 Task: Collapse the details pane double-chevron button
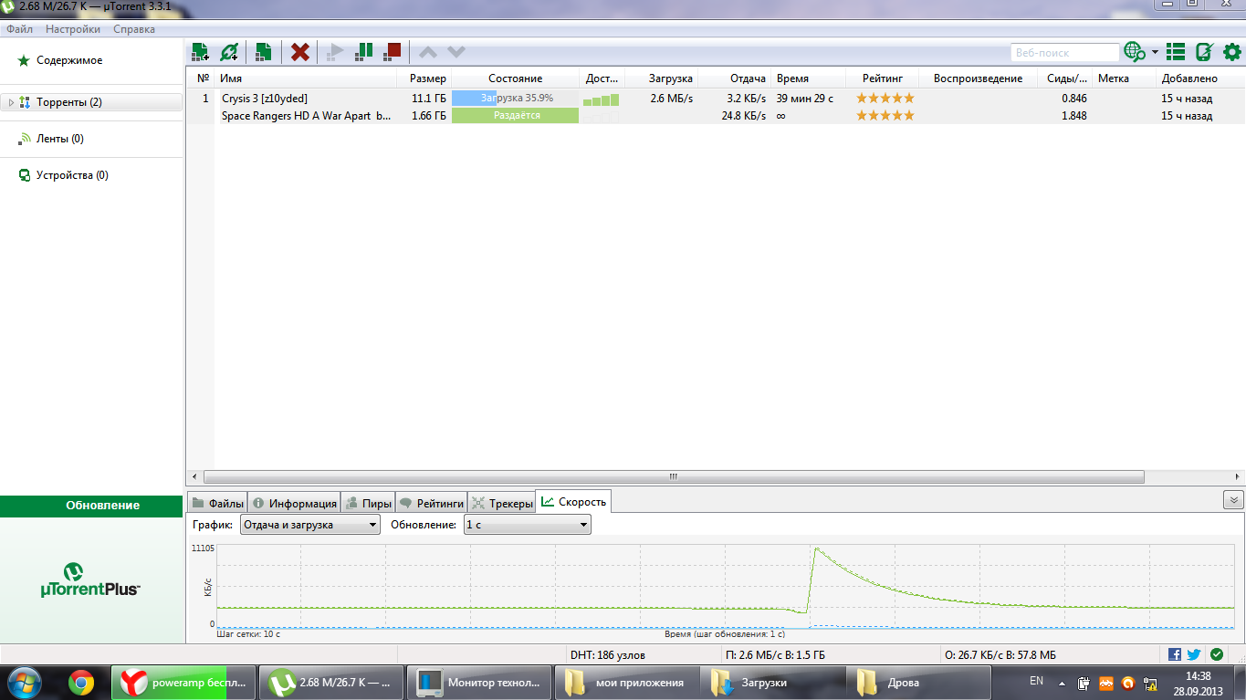click(1233, 499)
